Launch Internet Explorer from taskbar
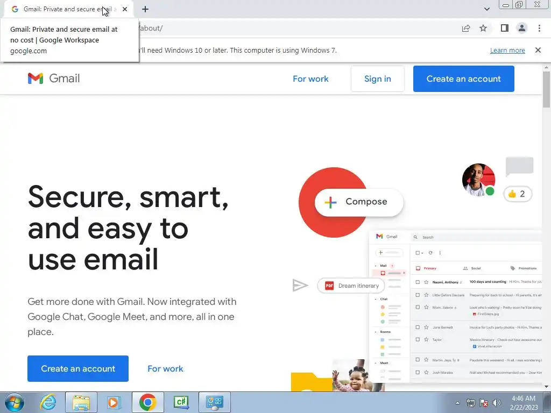The image size is (551, 413). [x=48, y=402]
